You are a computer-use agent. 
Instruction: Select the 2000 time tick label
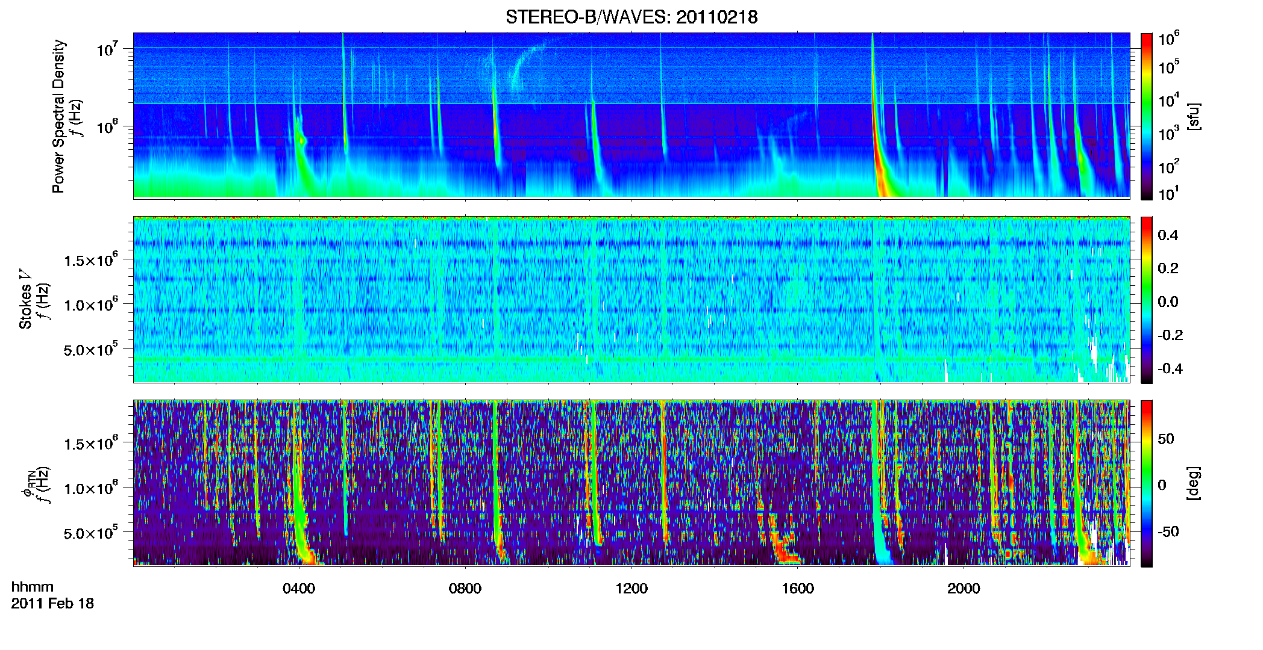coord(964,588)
